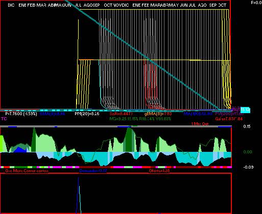262x214 pixels.
Task: Click the green 0.00 oscillator scale value
Action: click(248, 152)
